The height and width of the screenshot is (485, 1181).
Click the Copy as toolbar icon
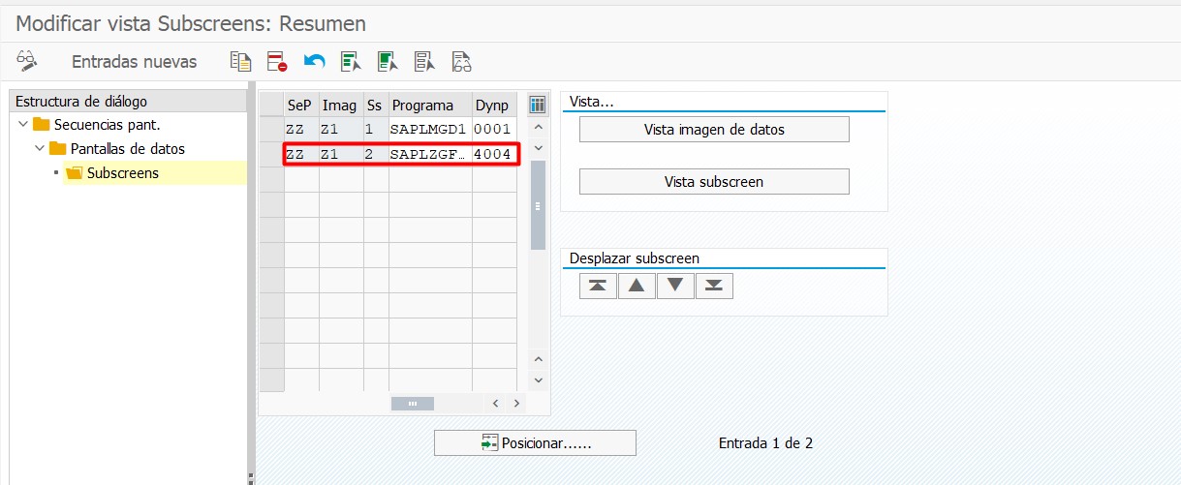[x=240, y=62]
